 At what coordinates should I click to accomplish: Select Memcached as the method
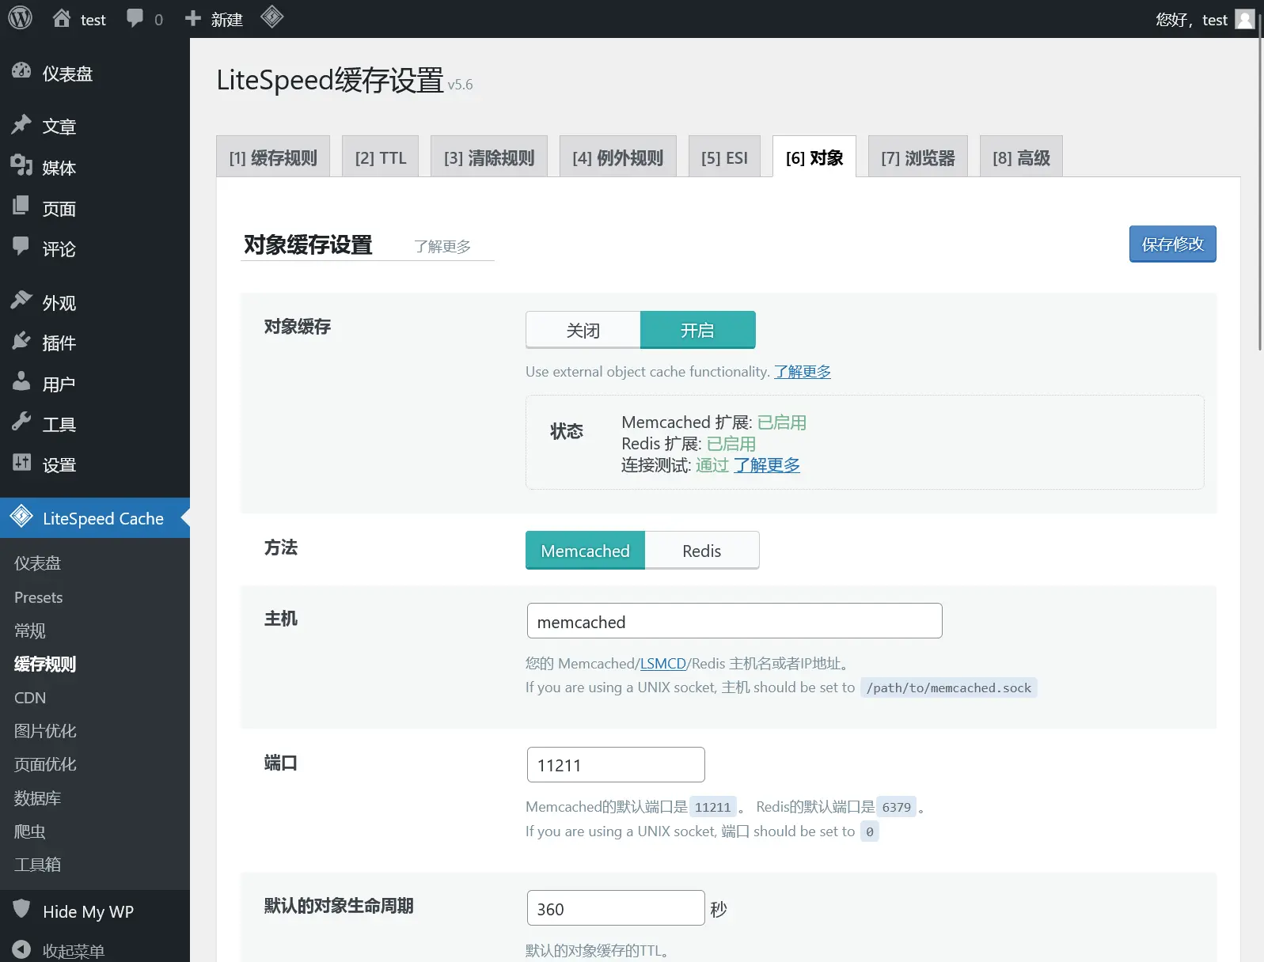click(x=585, y=551)
